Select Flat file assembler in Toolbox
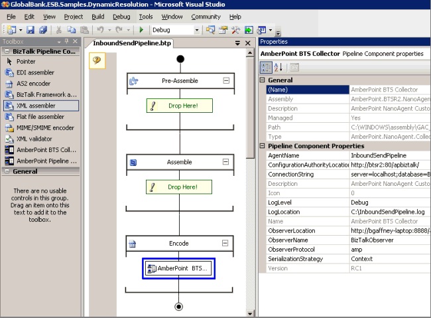The width and height of the screenshot is (431, 318). click(41, 117)
